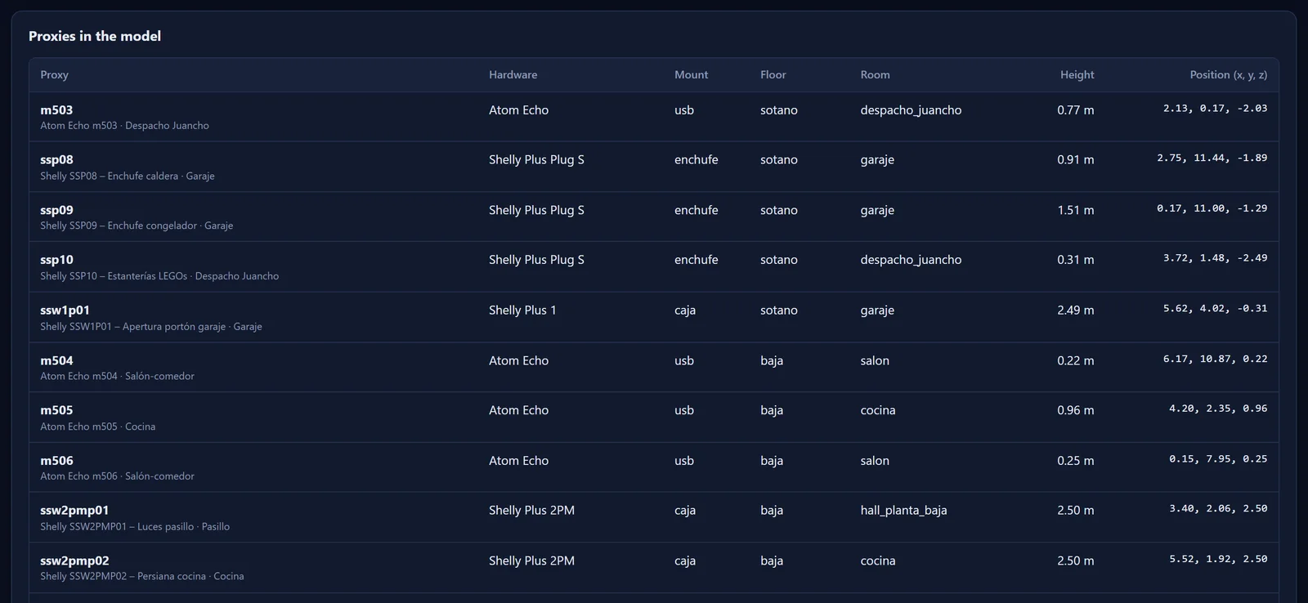The image size is (1308, 603).
Task: Click the height value 0.22 m
Action: point(1075,360)
